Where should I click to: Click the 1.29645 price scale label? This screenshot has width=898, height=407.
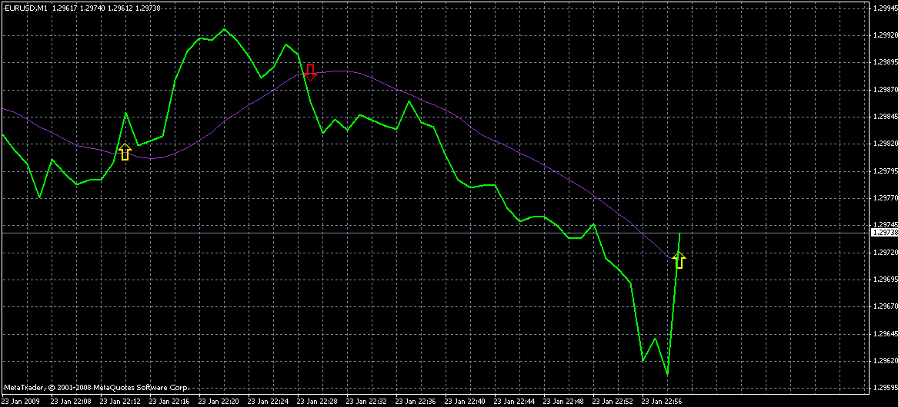pyautogui.click(x=884, y=334)
